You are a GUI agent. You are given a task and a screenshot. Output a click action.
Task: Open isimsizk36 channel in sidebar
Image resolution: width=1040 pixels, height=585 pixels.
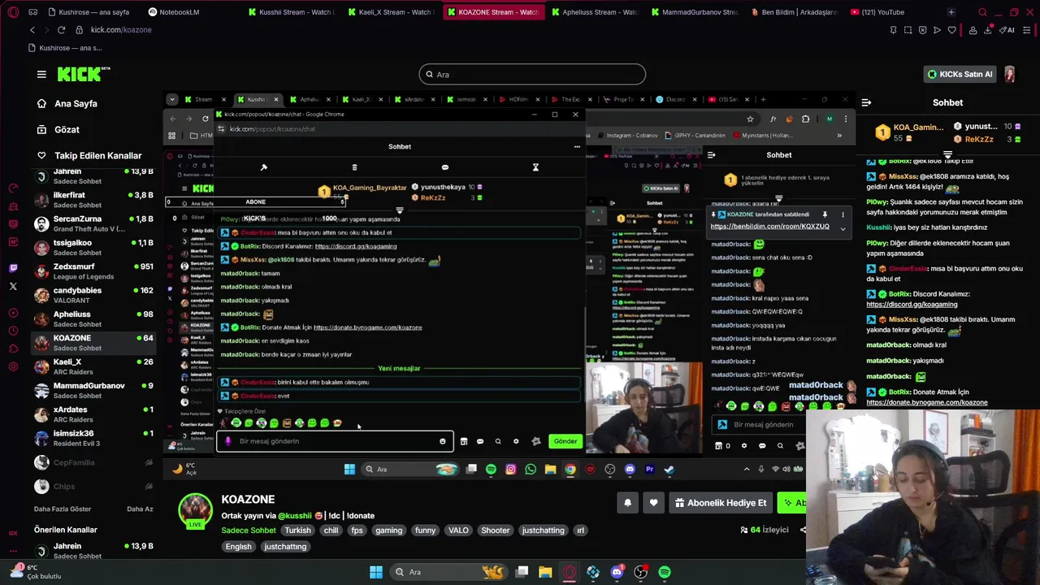pyautogui.click(x=93, y=438)
